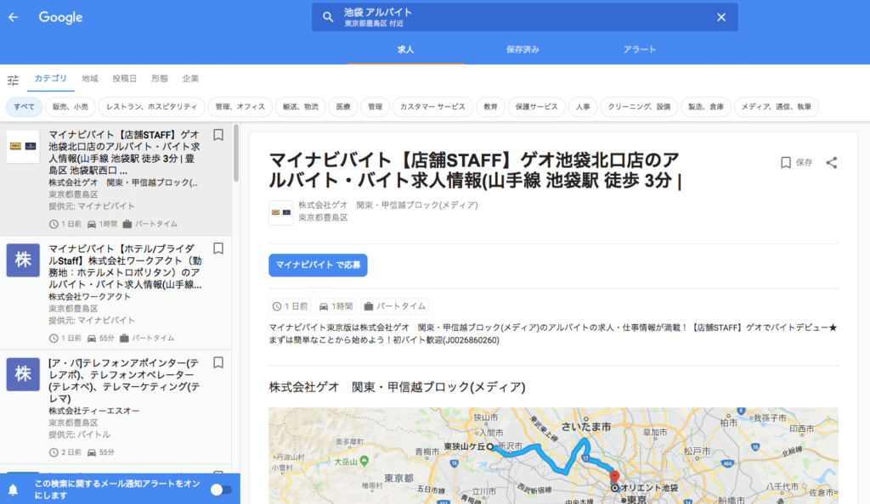
Task: Click the ゲオ company logo thumbnail in list
Action: pyautogui.click(x=23, y=146)
